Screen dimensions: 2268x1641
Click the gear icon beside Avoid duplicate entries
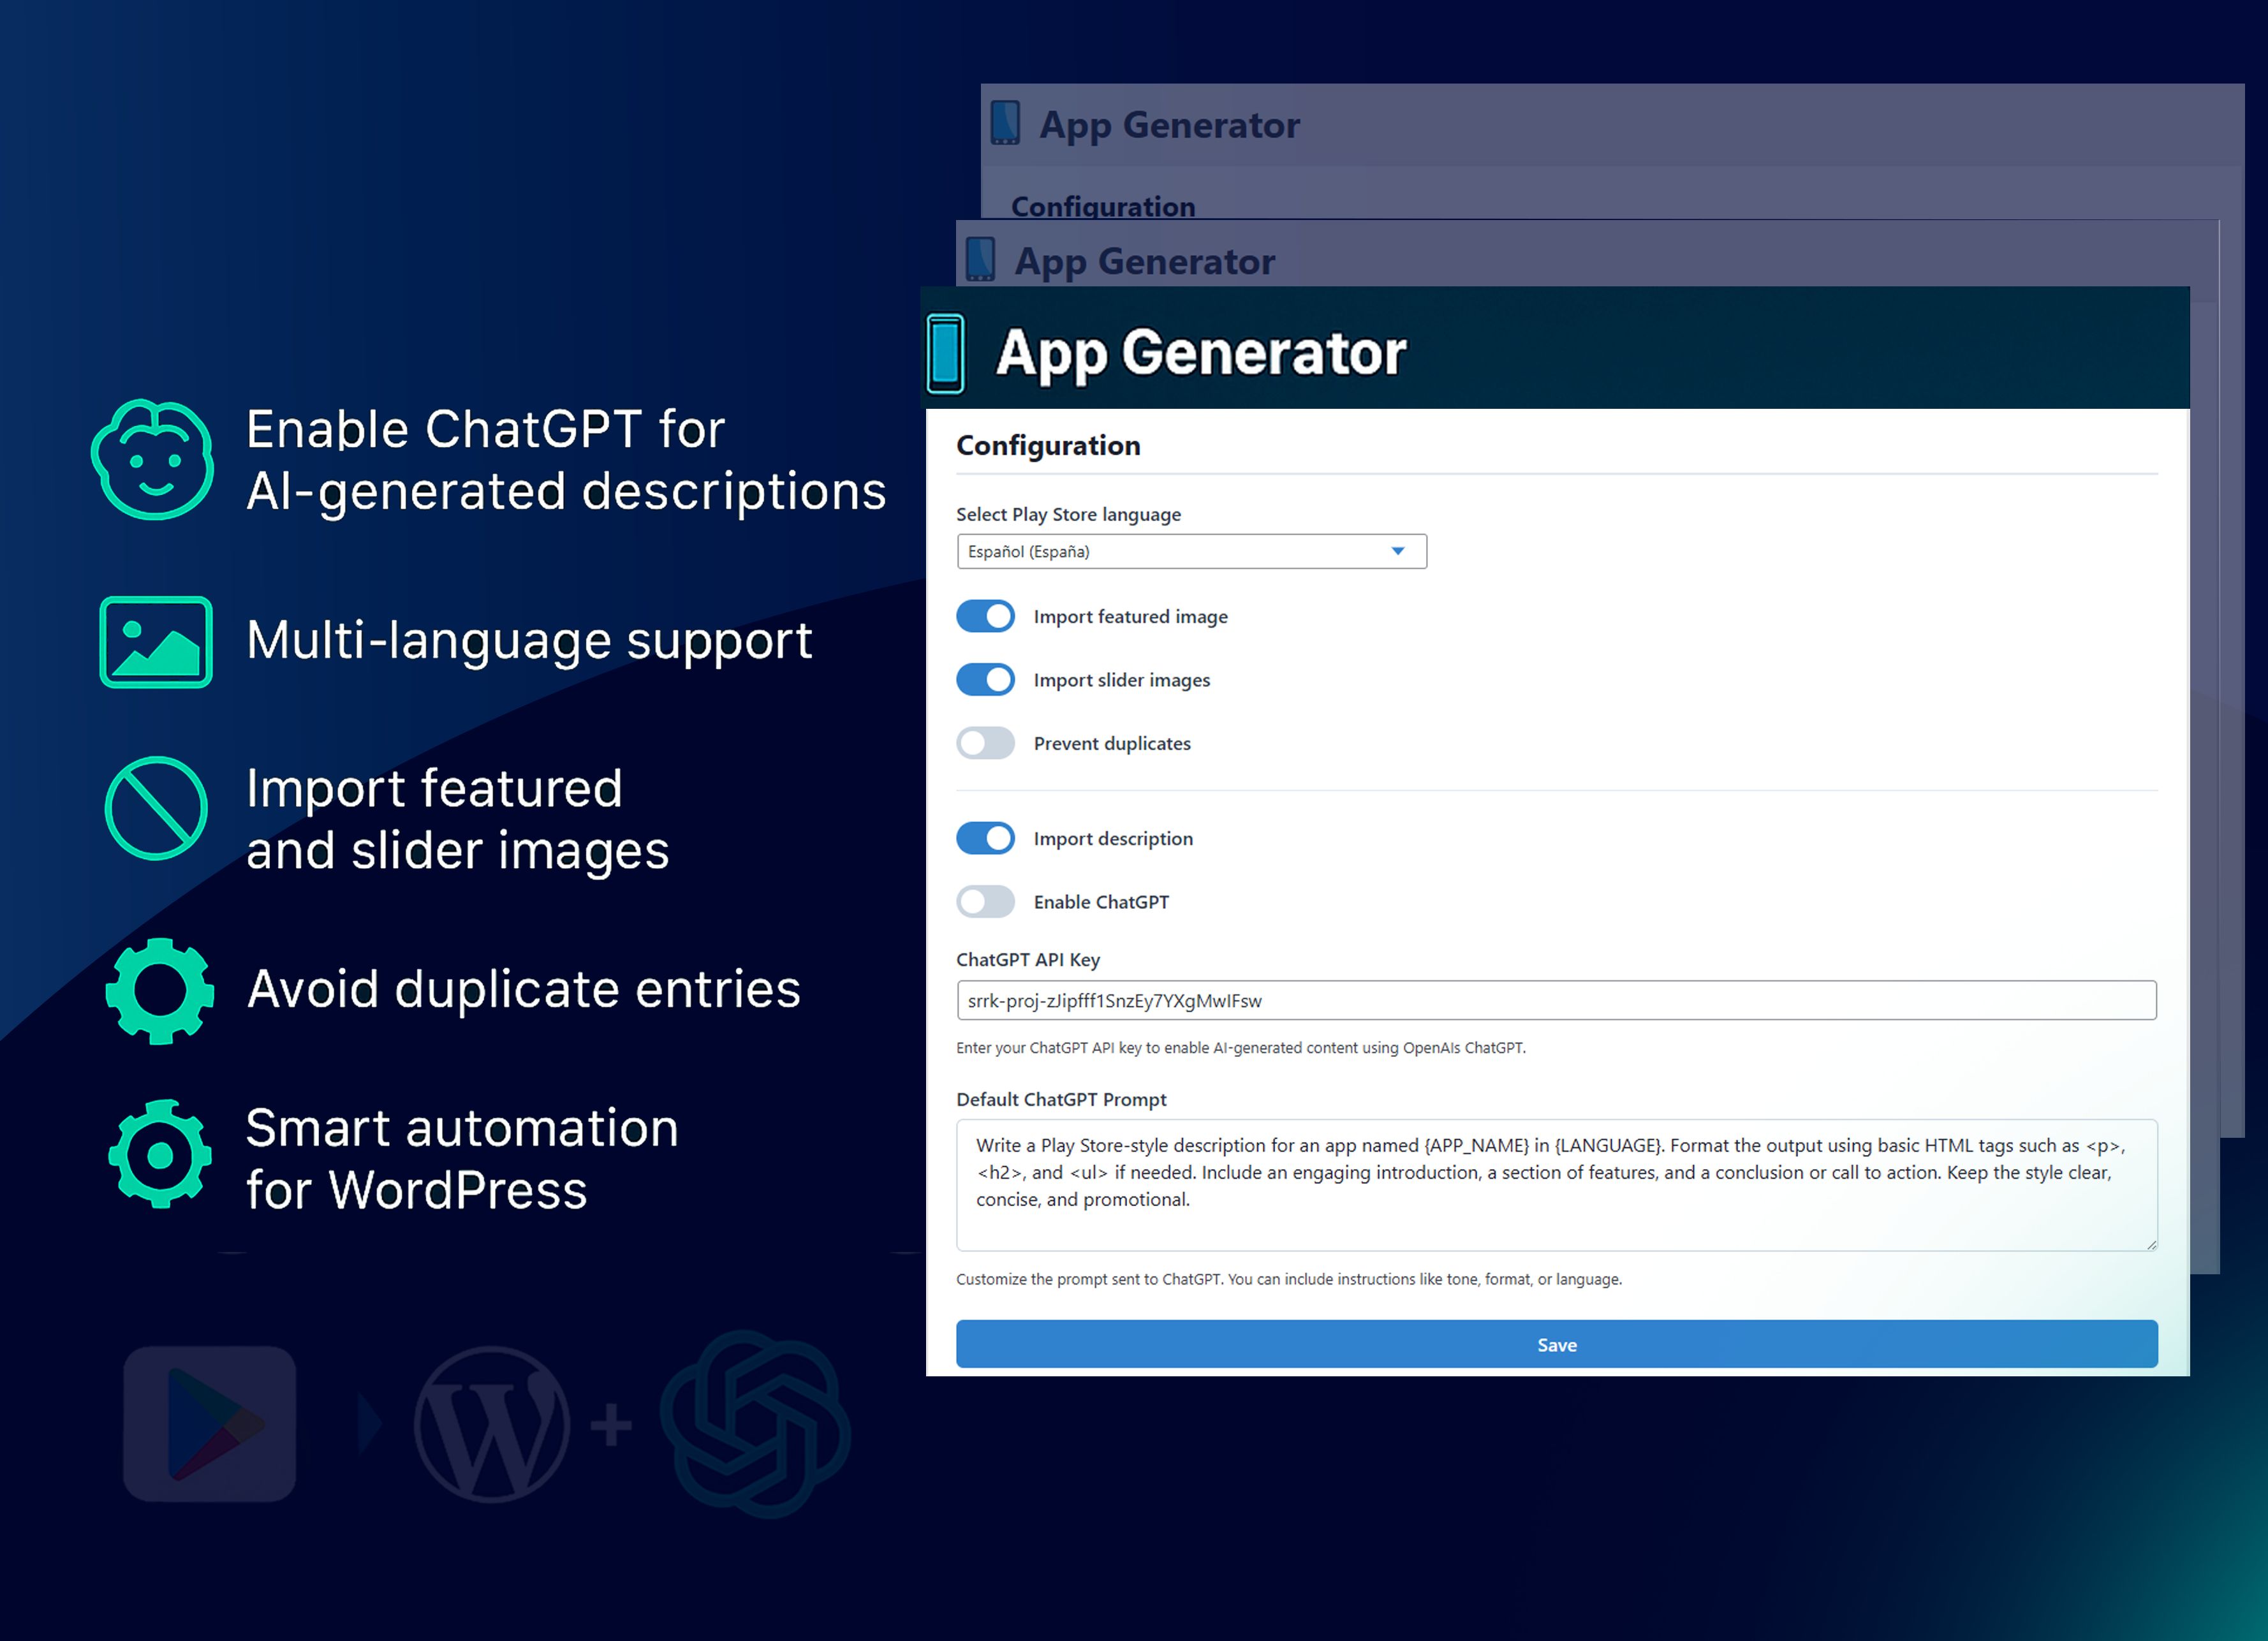coord(160,991)
